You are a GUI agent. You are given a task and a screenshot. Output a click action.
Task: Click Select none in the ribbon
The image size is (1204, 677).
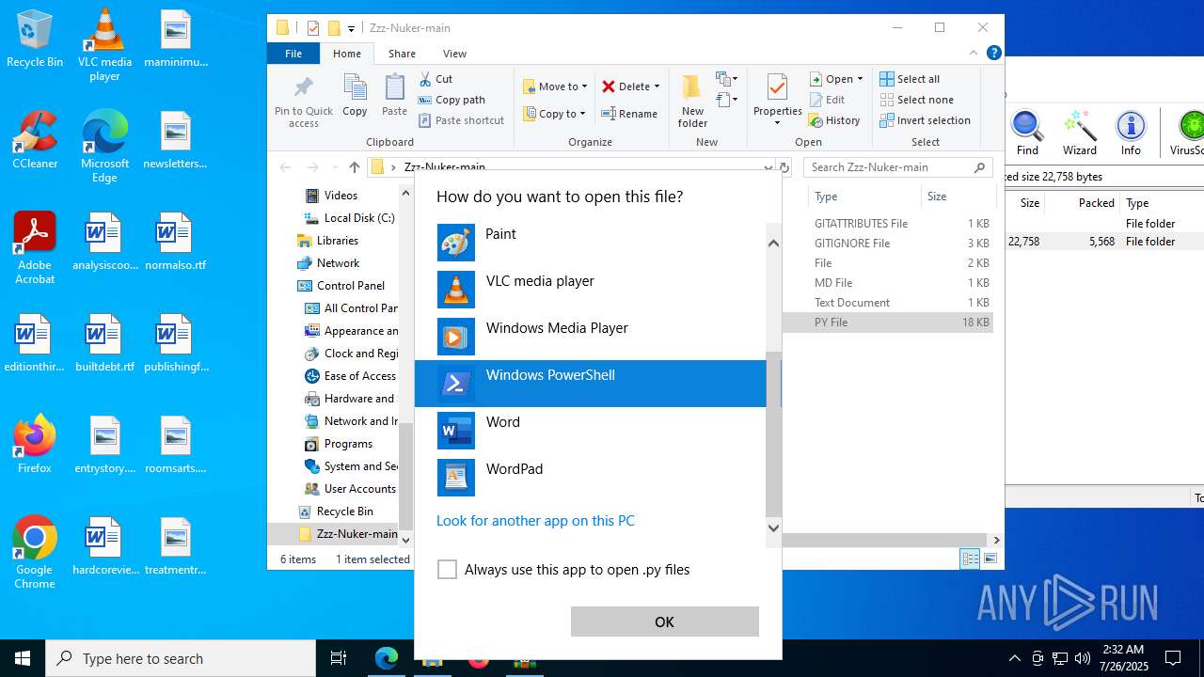coord(916,100)
